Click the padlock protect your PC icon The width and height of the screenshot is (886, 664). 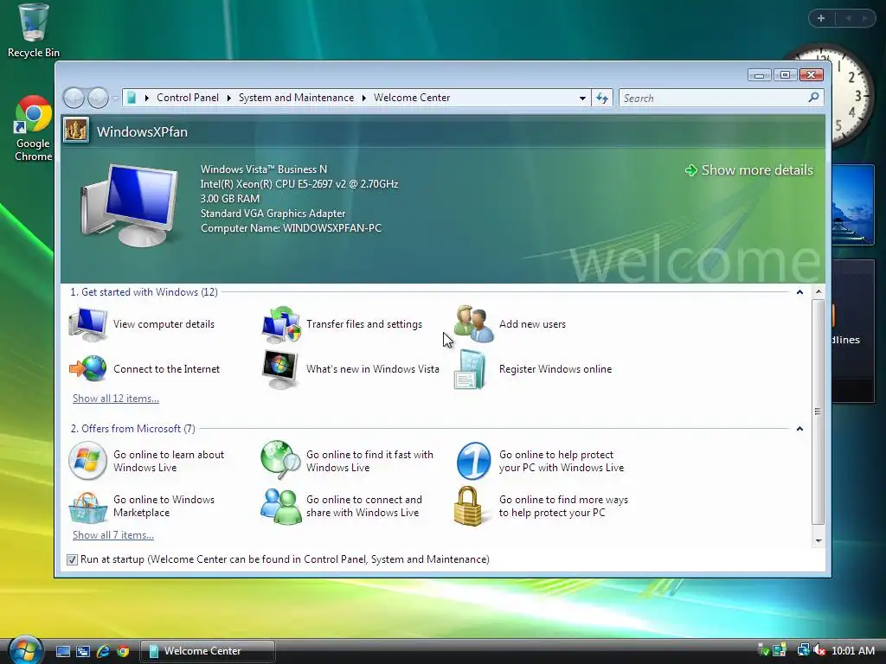468,507
